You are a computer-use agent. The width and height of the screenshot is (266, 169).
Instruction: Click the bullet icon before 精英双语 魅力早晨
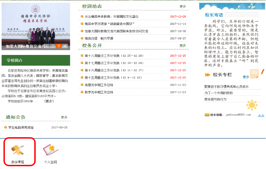pos(82,38)
